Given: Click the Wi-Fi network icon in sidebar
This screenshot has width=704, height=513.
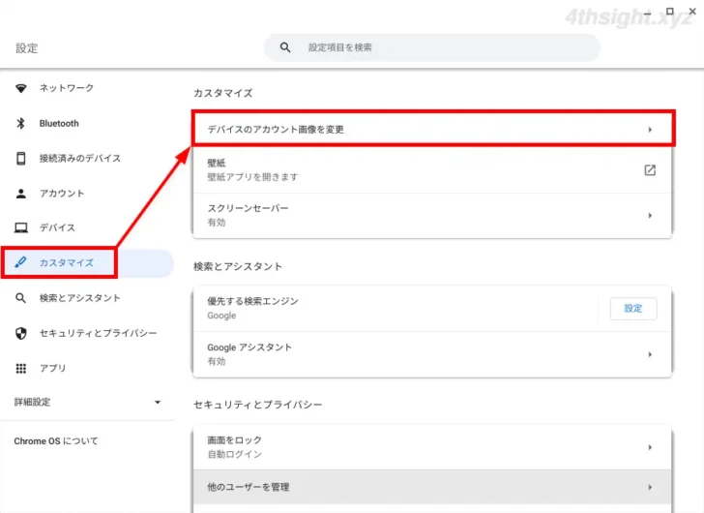Looking at the screenshot, I should click(x=20, y=88).
